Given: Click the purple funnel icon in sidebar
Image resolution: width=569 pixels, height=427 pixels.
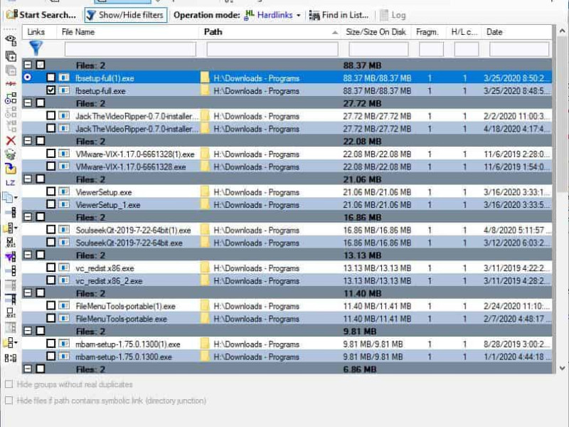Looking at the screenshot, I should pos(10,257).
